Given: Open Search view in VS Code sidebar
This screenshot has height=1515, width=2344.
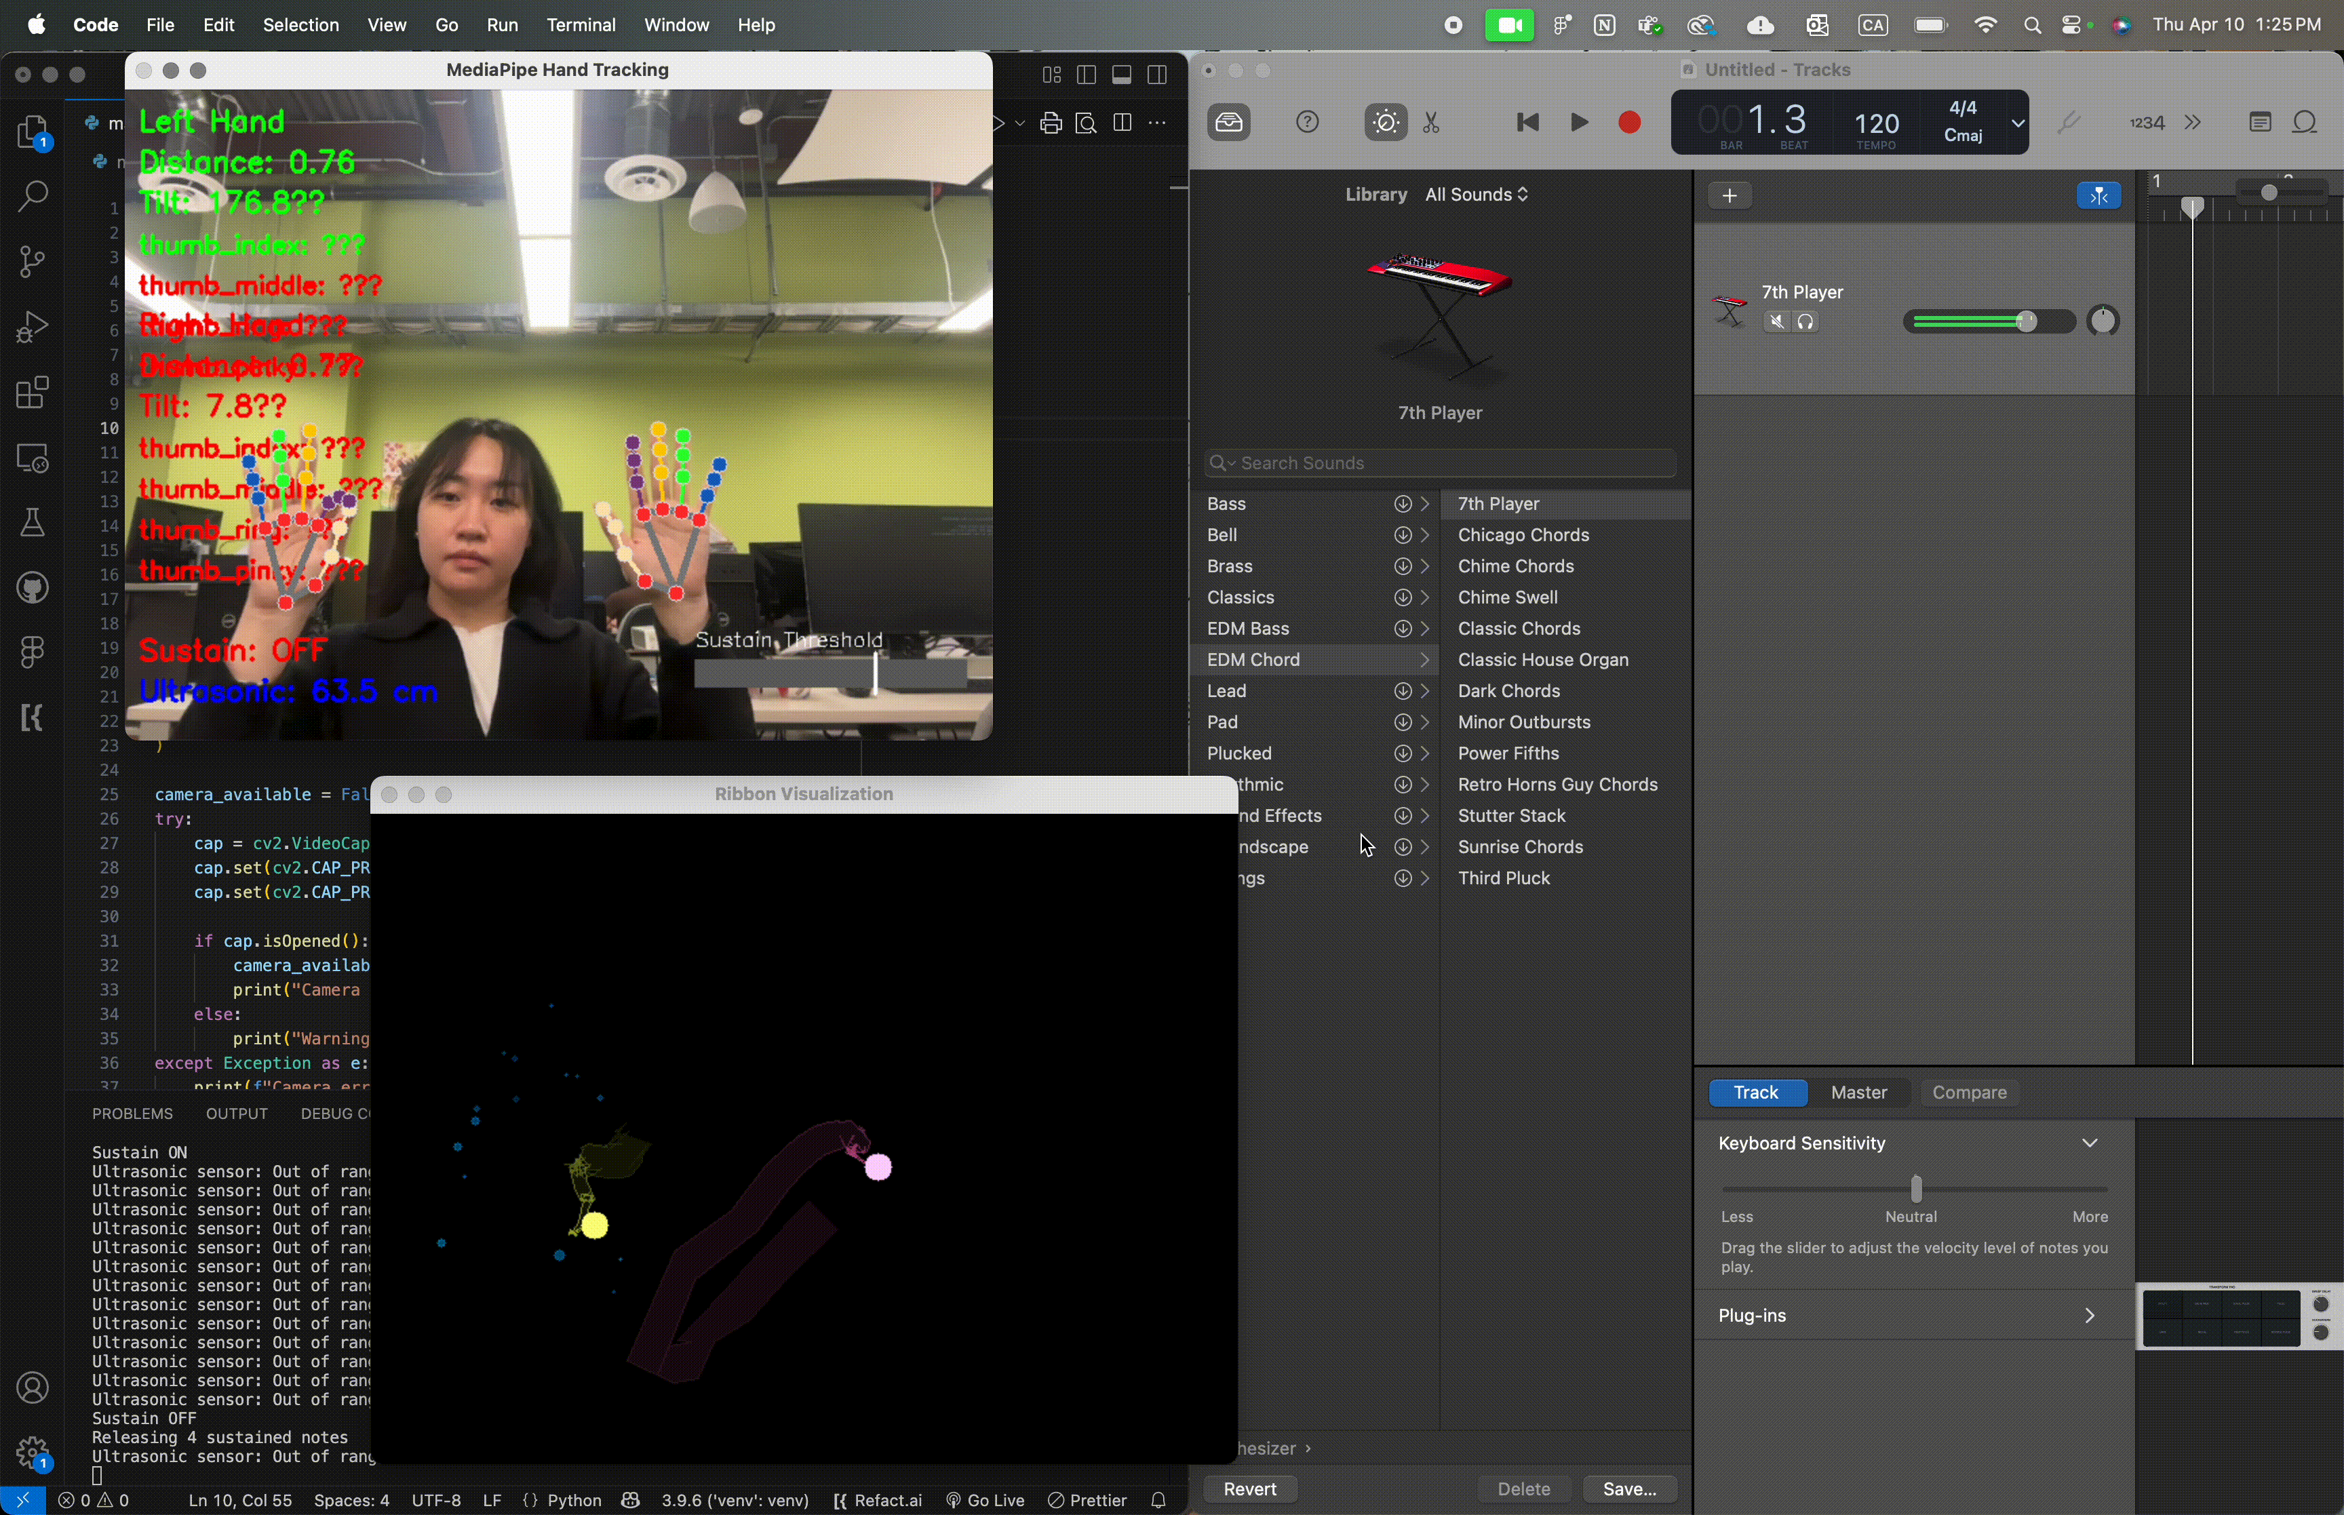Looking at the screenshot, I should [x=33, y=196].
